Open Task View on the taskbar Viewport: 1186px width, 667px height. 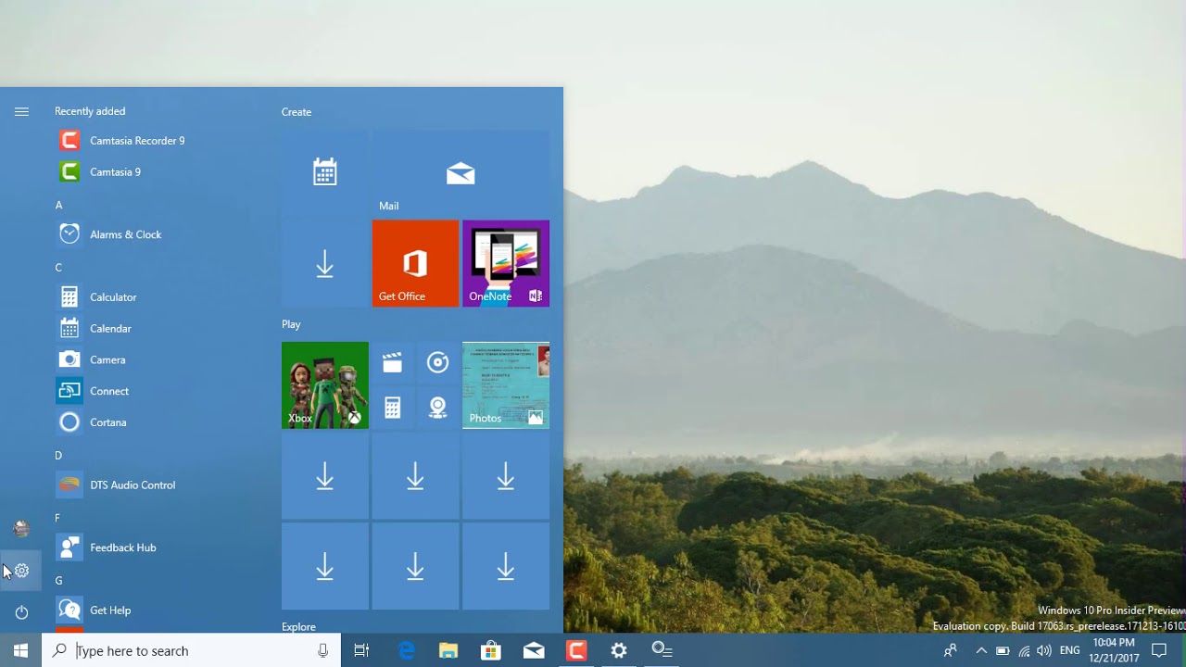361,650
